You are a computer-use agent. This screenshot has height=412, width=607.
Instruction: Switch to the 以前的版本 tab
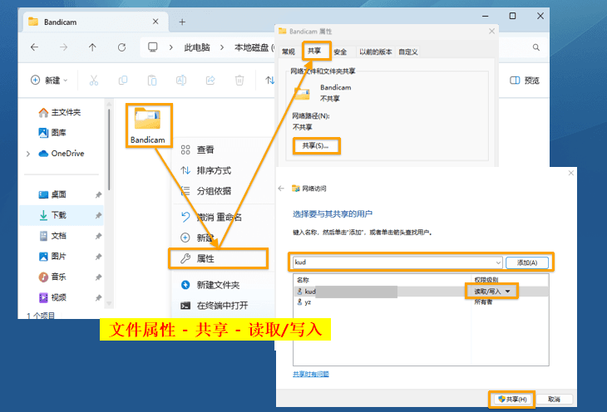pos(375,51)
